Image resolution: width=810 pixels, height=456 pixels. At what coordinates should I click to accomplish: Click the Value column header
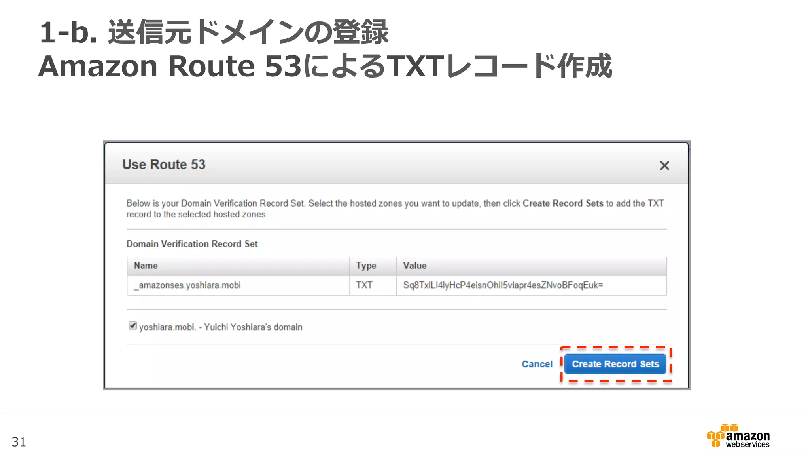click(x=532, y=266)
